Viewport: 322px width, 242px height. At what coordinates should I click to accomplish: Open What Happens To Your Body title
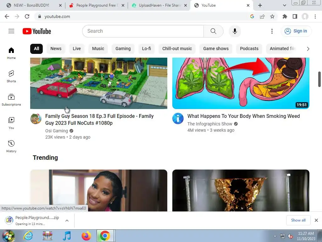(x=244, y=116)
